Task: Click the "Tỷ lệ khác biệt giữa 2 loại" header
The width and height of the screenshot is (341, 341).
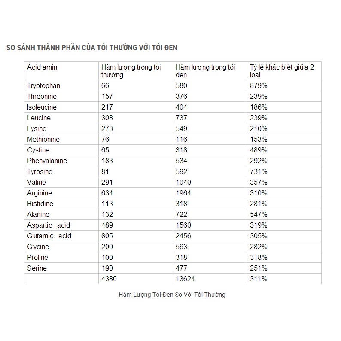Action: coord(282,71)
